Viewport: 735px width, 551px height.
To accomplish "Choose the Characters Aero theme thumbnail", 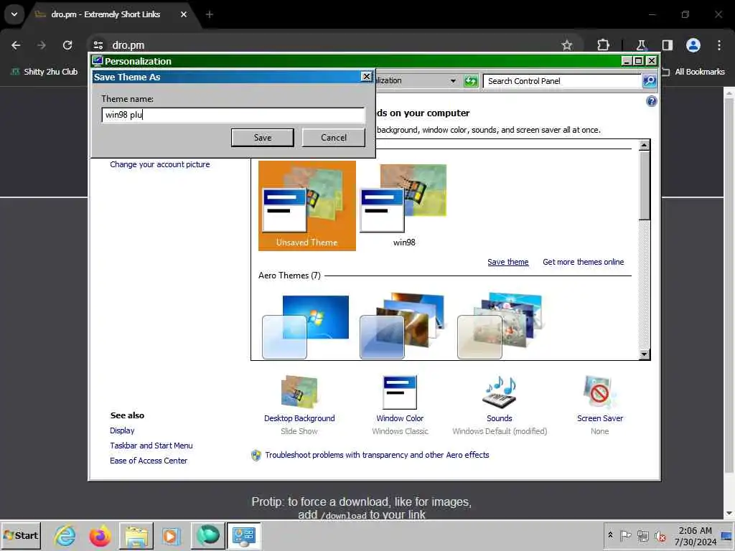I will point(500,326).
